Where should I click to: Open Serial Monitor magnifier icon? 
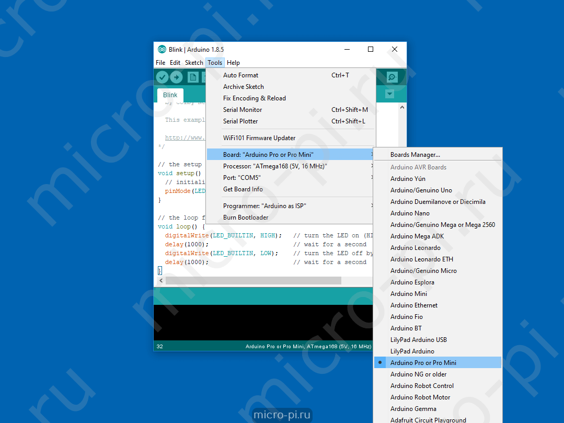click(392, 77)
